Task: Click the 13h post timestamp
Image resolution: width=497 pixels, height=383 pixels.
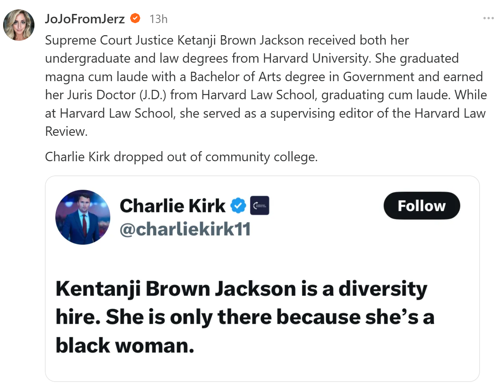Action: (158, 19)
